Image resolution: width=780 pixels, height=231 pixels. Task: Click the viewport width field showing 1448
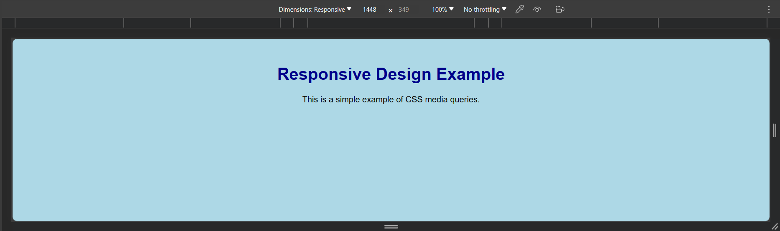[370, 9]
